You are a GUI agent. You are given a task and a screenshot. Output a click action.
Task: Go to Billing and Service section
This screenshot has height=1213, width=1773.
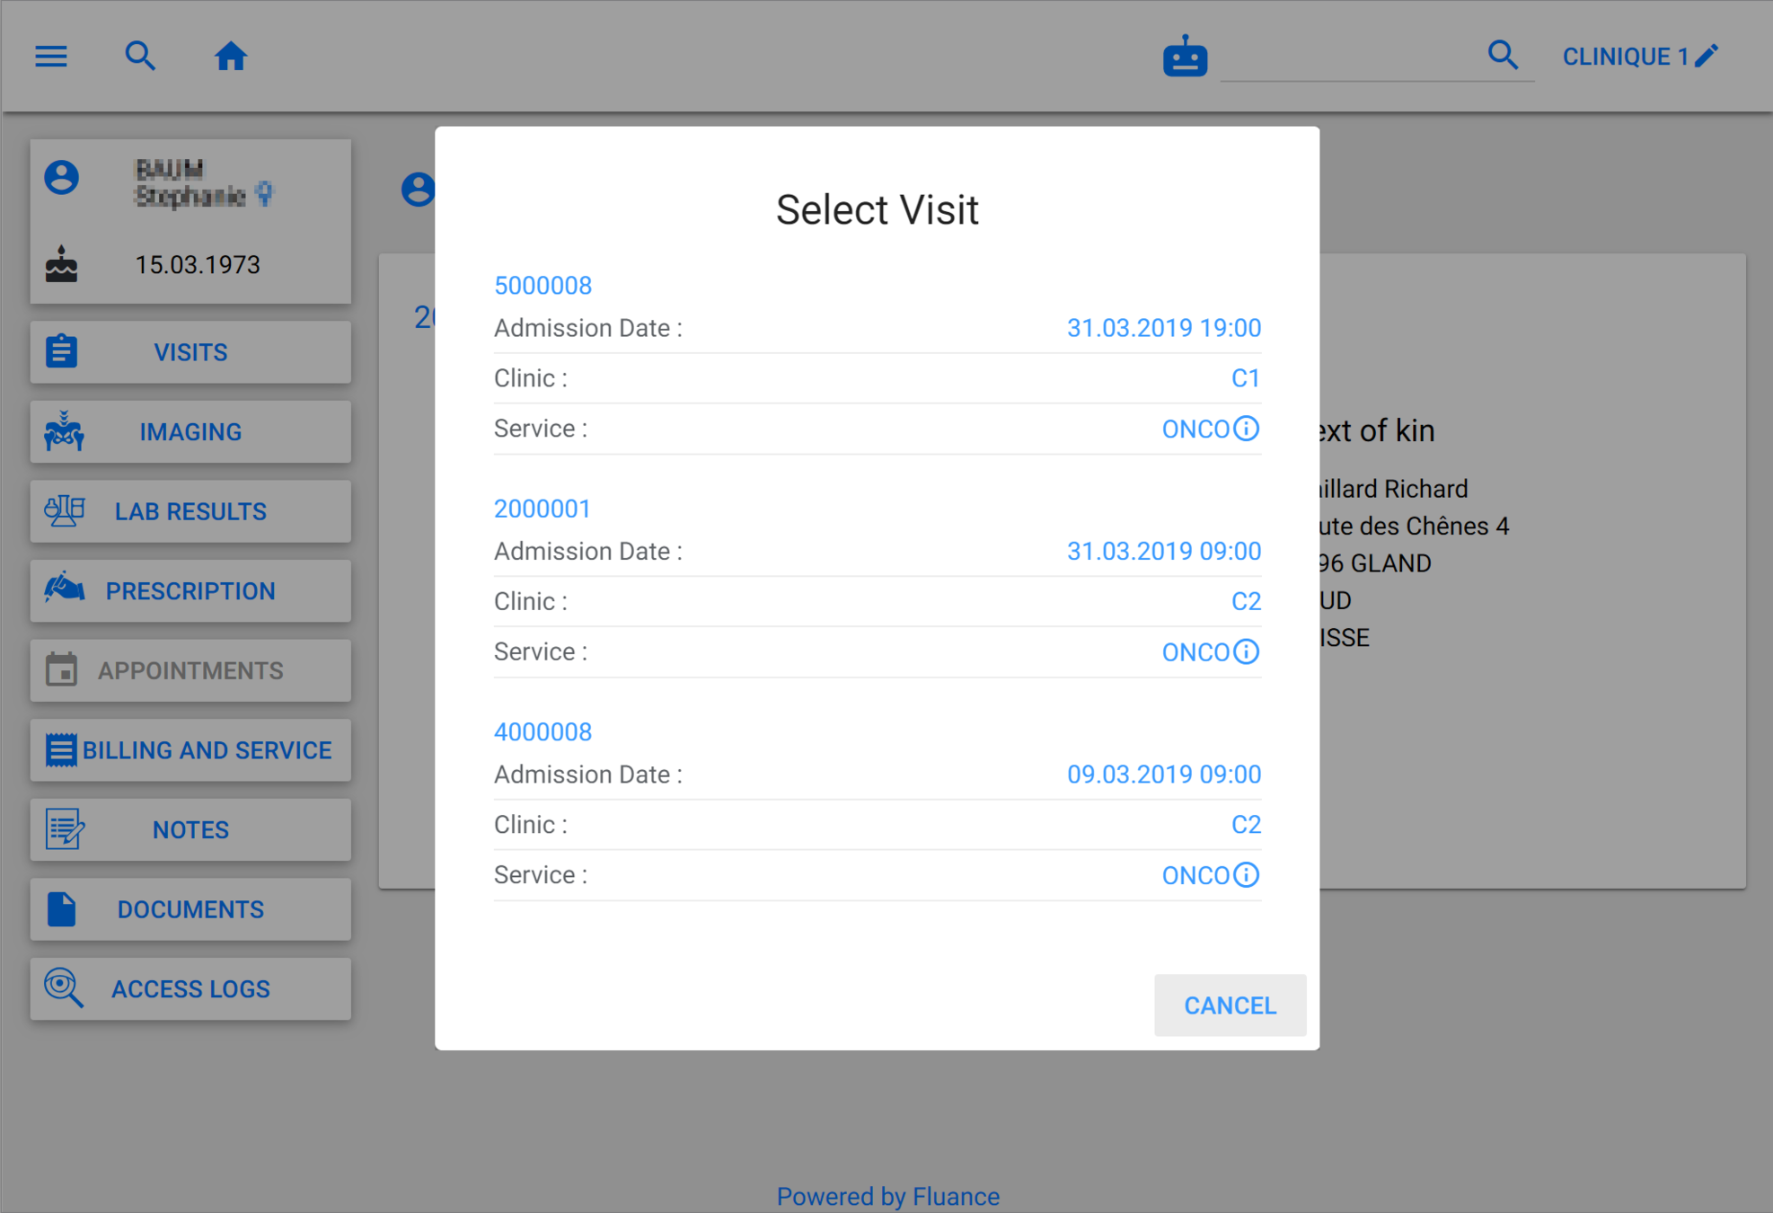190,750
